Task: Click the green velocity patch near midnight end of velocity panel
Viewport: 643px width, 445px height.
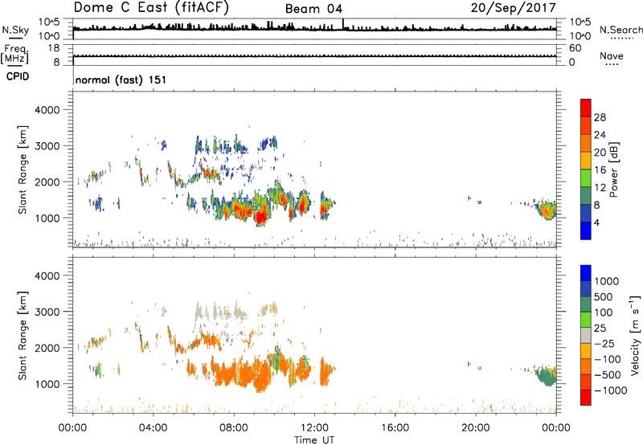Action: (x=547, y=376)
